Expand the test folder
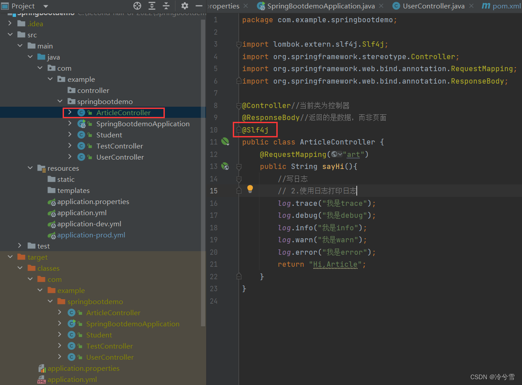 (x=20, y=245)
